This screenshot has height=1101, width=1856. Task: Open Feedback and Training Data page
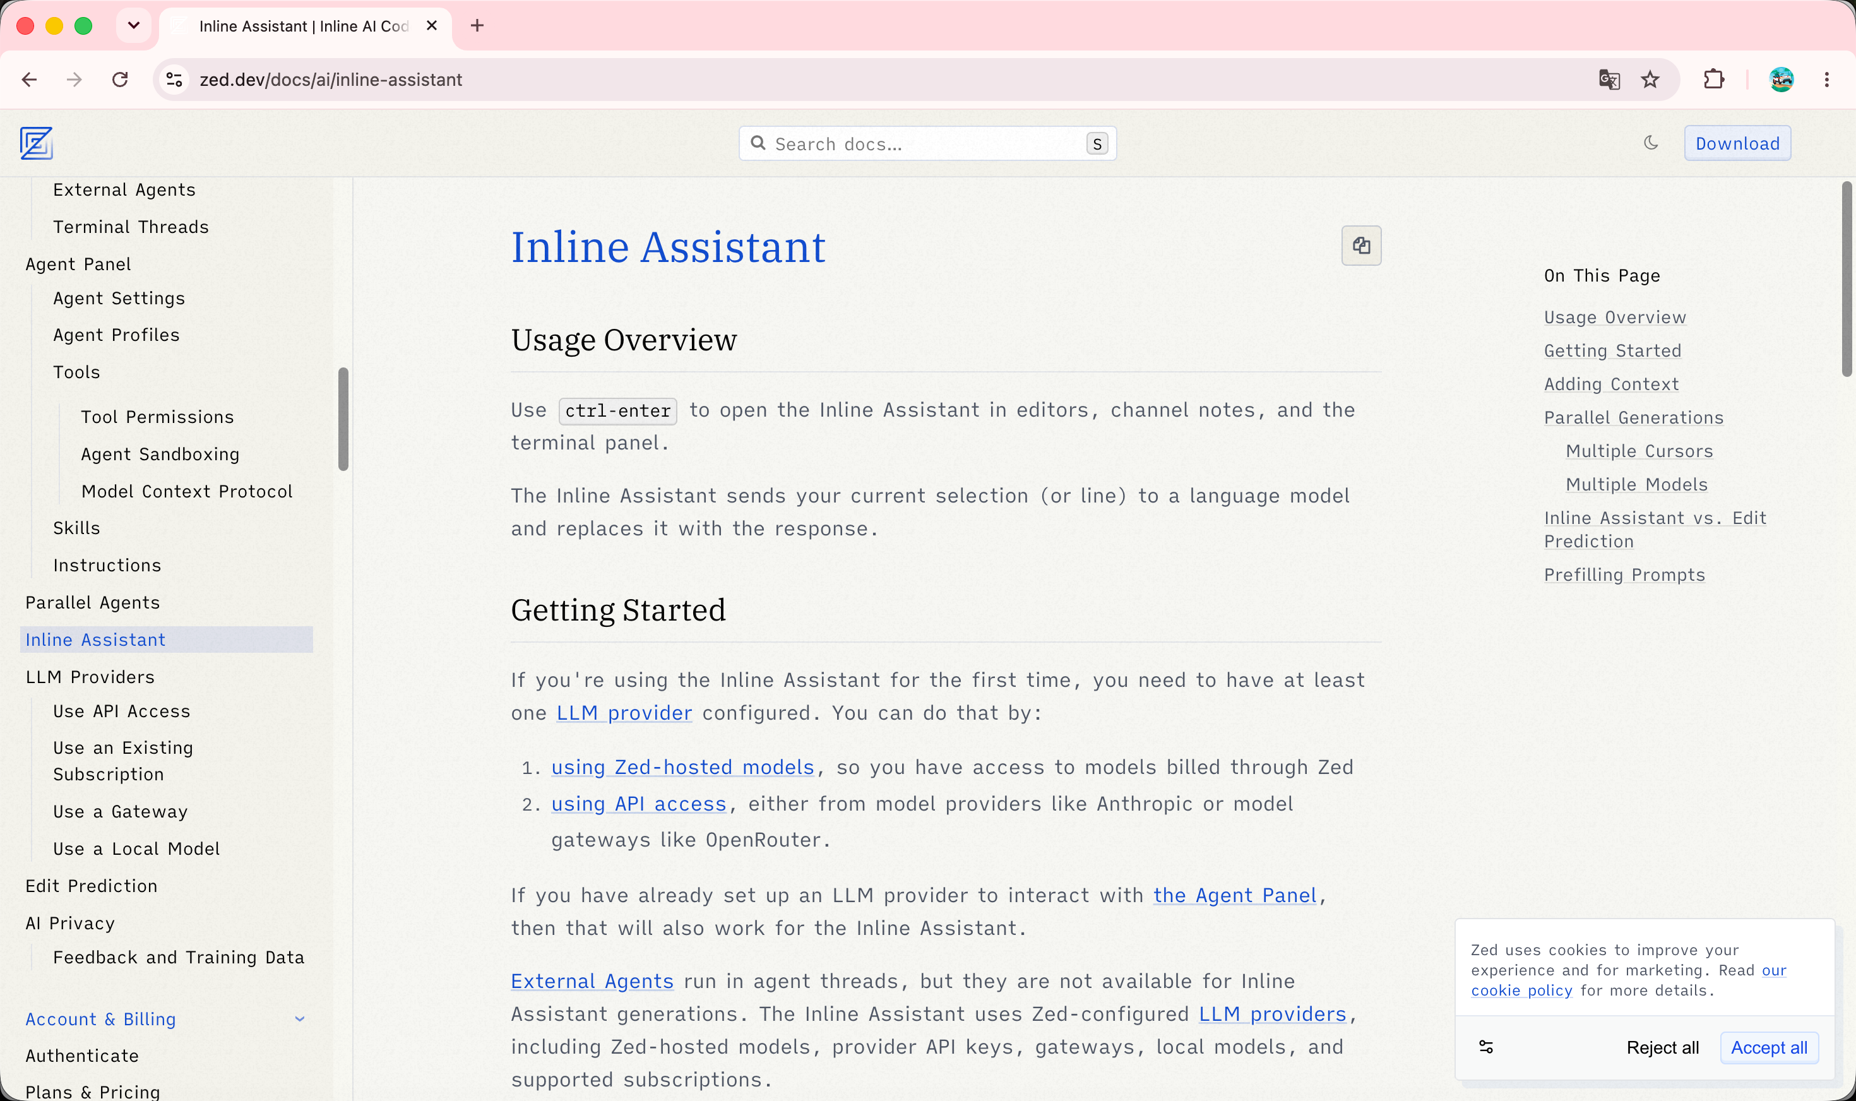pos(179,957)
